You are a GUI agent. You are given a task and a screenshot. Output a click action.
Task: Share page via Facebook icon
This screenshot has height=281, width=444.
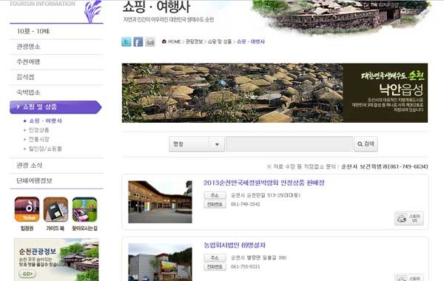[x=138, y=42]
